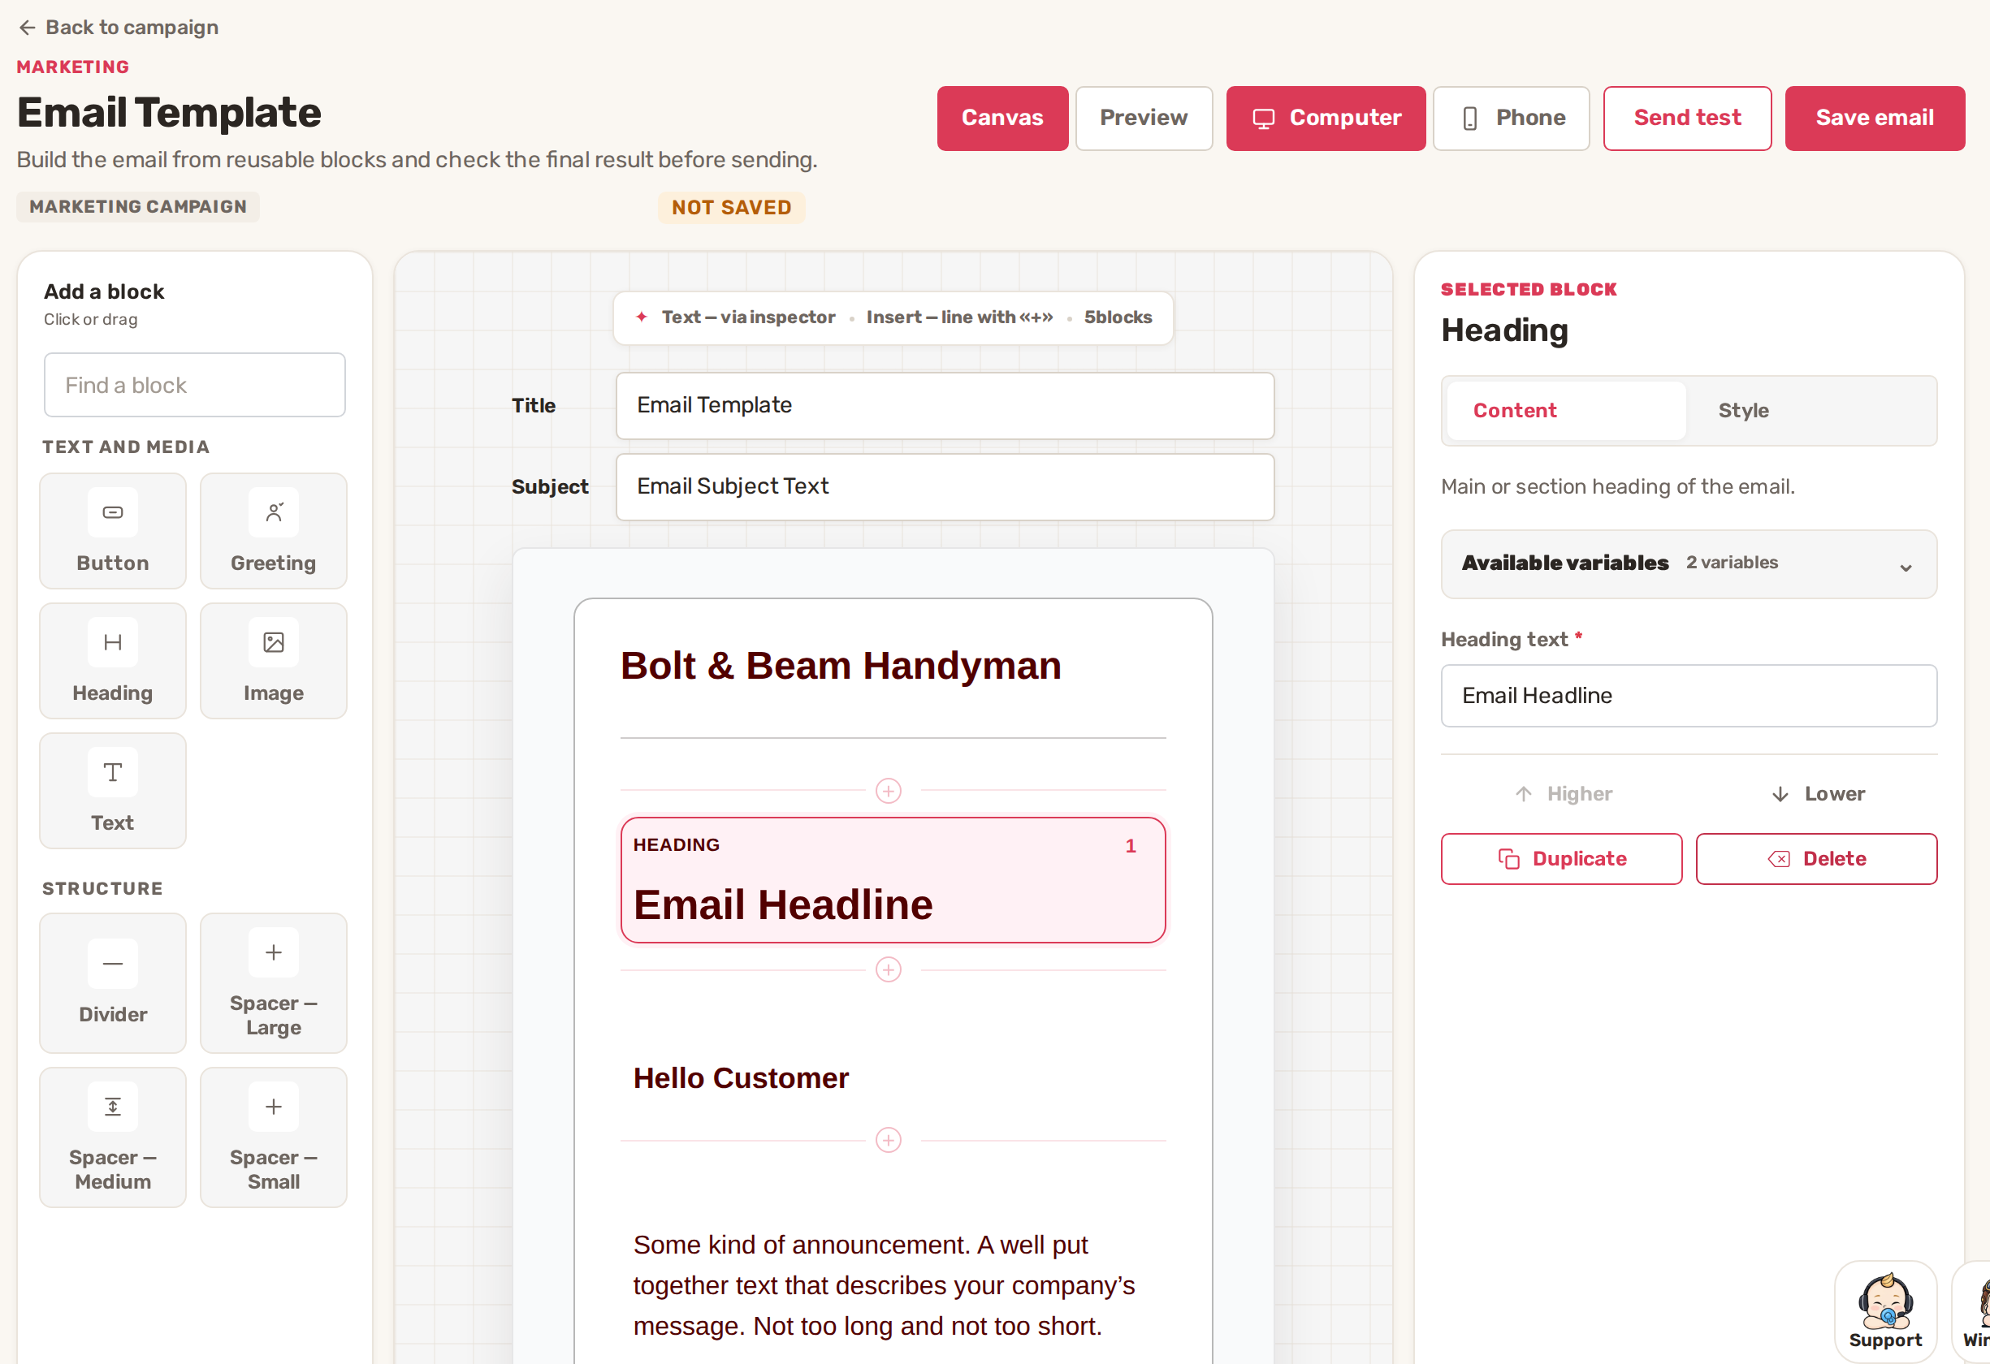The width and height of the screenshot is (1990, 1364).
Task: Click the plus inserter below Email Headline block
Action: [888, 969]
